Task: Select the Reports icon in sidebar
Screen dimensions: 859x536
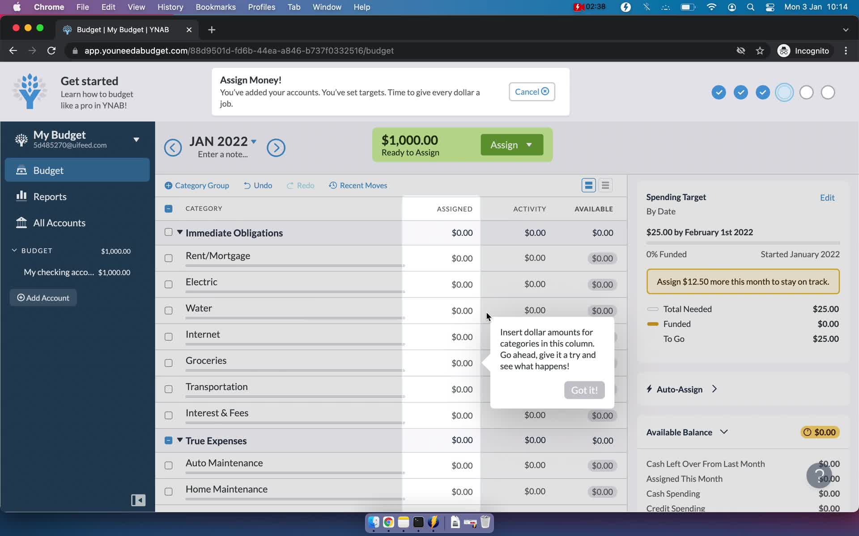Action: 21,197
